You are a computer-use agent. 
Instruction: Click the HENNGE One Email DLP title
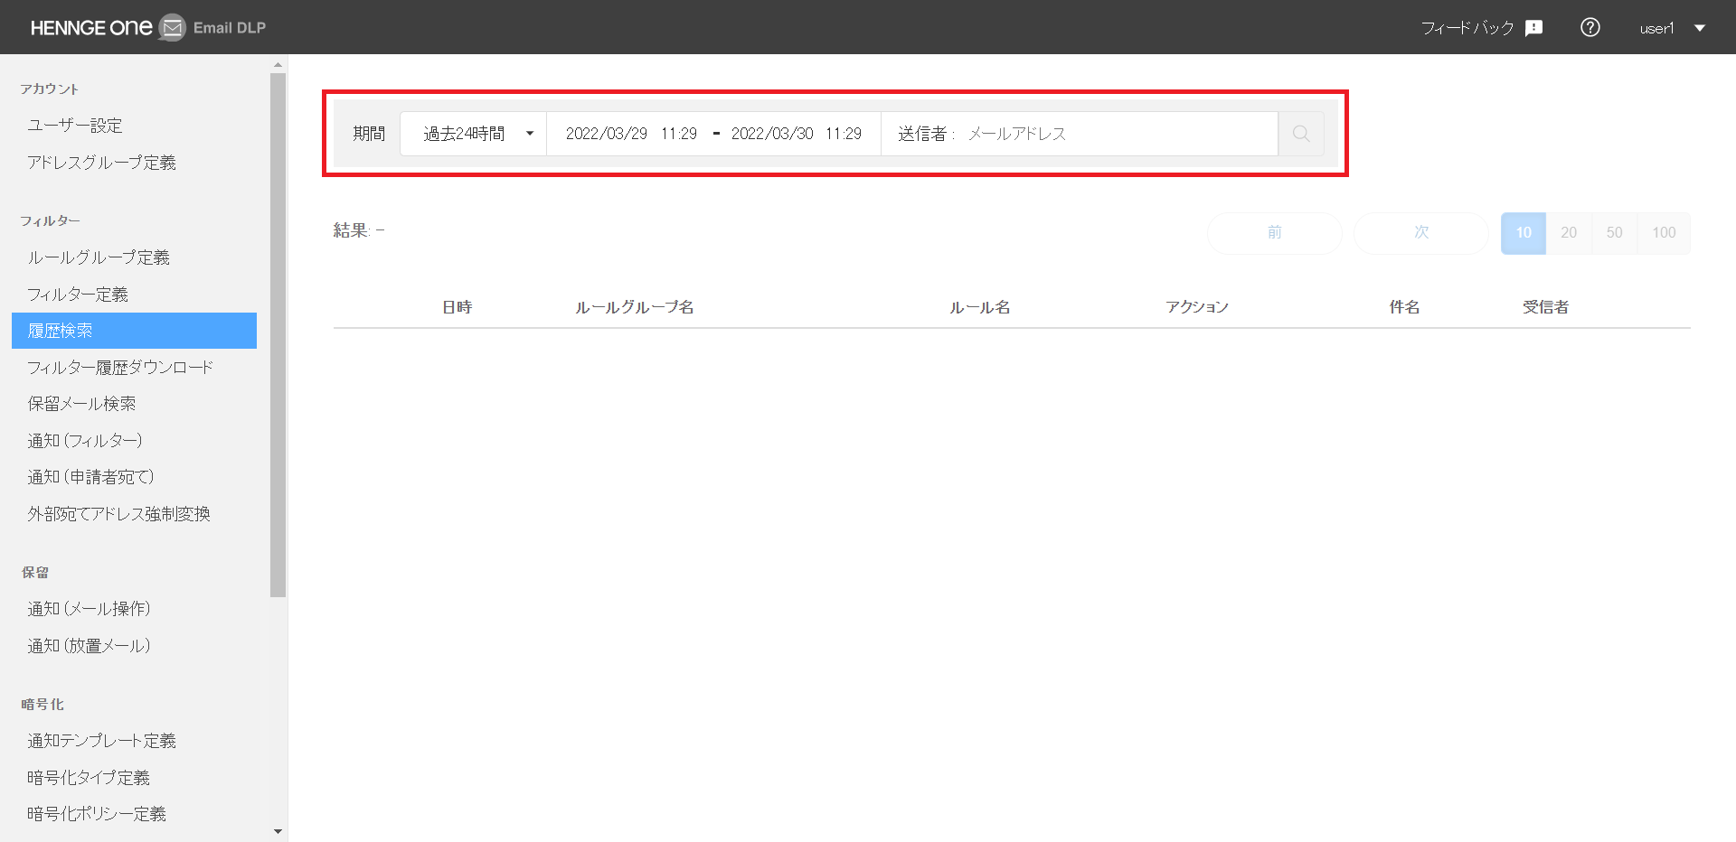pos(148,28)
